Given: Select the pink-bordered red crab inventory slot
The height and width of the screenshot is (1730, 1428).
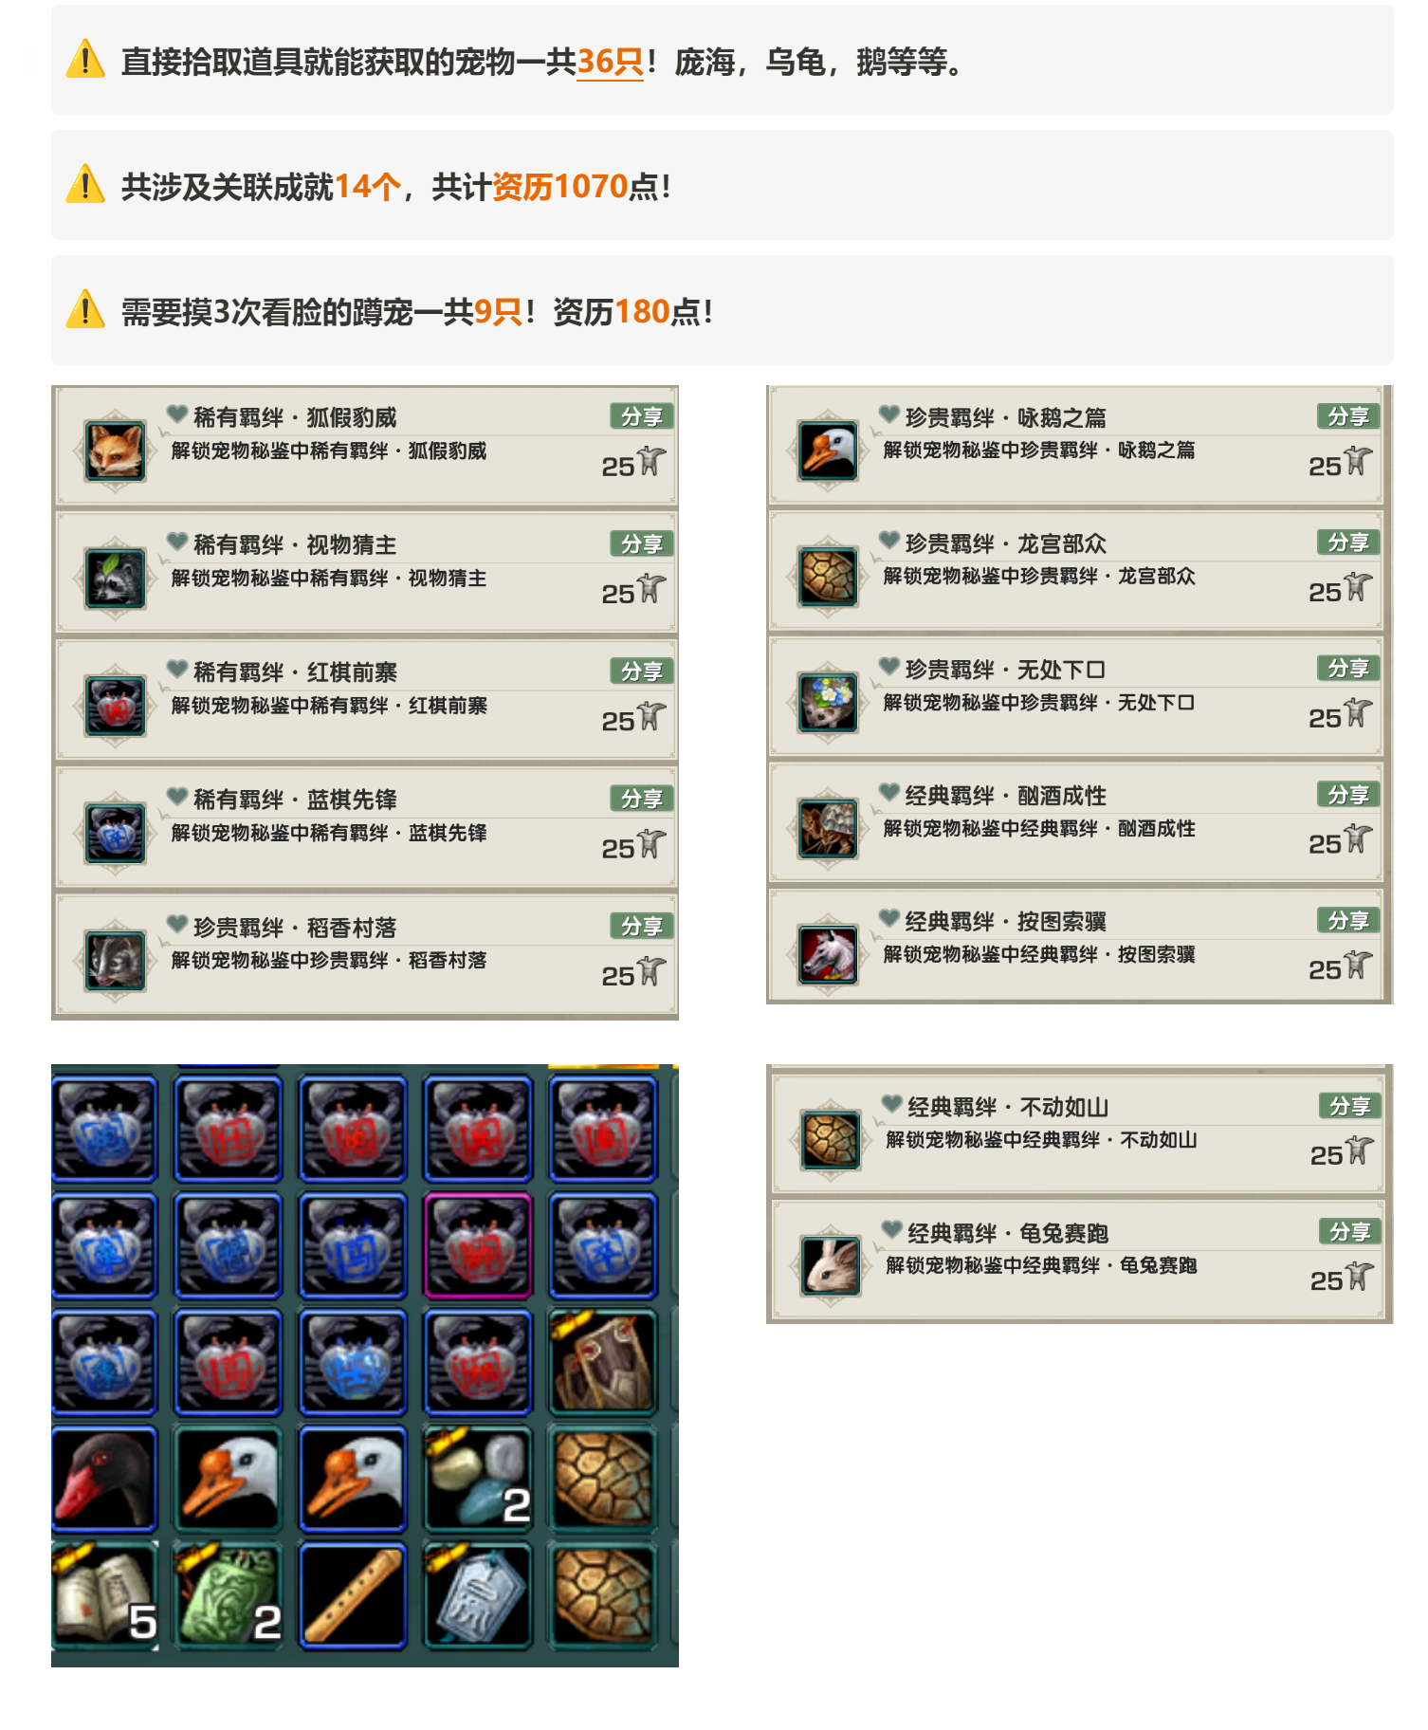Looking at the screenshot, I should coord(478,1245).
